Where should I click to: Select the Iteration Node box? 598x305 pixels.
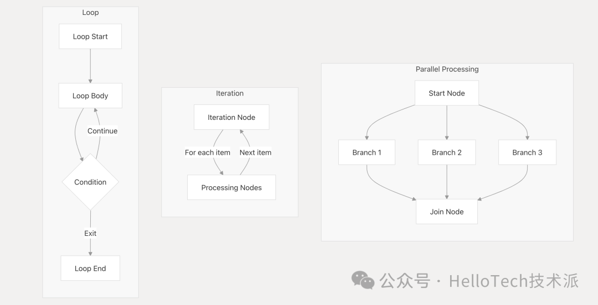(231, 117)
